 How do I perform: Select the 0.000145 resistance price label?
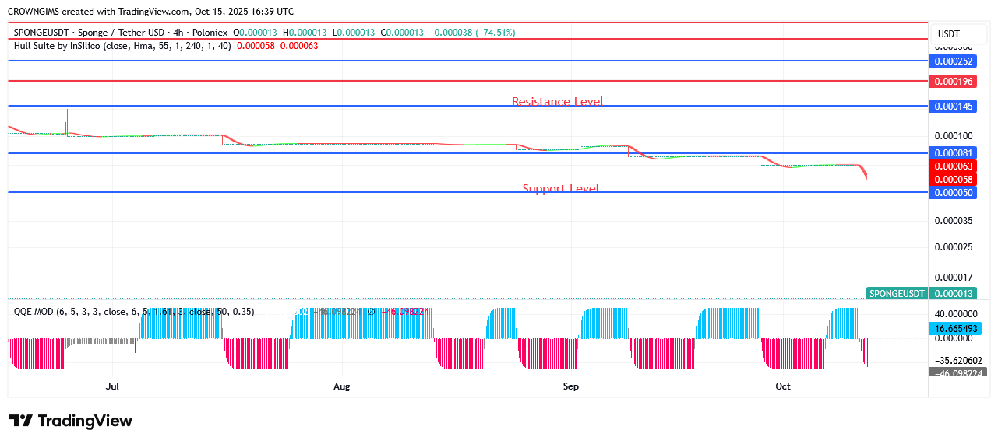[954, 106]
